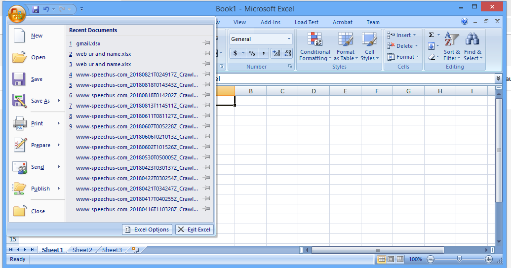Click the Exit Excel button
The height and width of the screenshot is (268, 511).
[x=195, y=230]
